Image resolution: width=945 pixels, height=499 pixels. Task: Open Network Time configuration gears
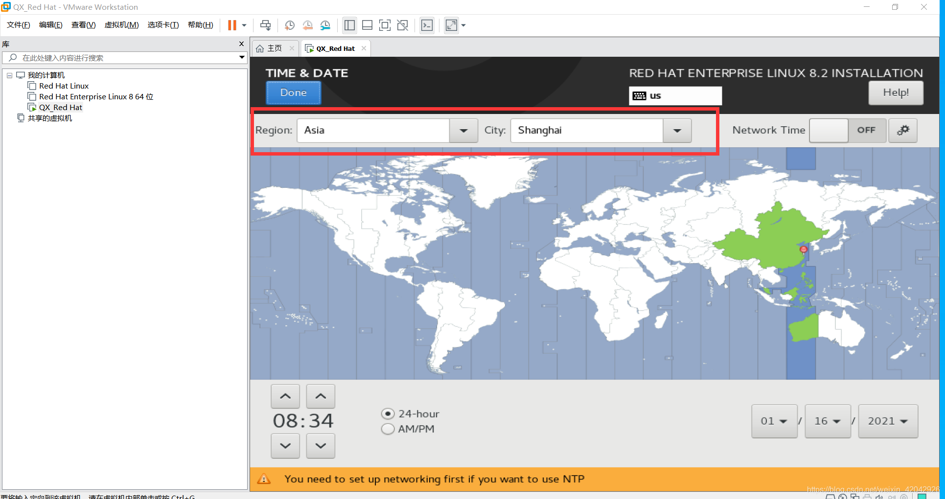point(903,131)
